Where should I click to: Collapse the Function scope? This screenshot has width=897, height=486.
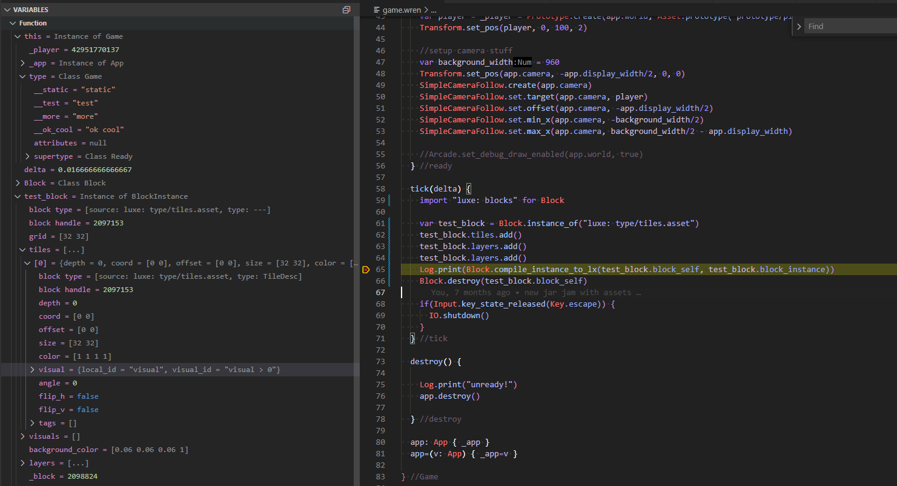[13, 23]
